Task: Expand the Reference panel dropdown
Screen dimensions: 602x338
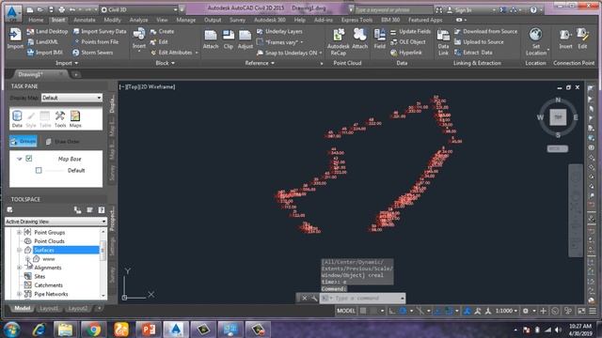Action: tap(260, 63)
